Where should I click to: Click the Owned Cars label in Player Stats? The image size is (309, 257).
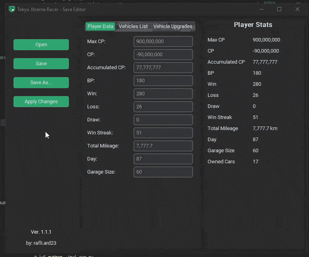pos(221,162)
